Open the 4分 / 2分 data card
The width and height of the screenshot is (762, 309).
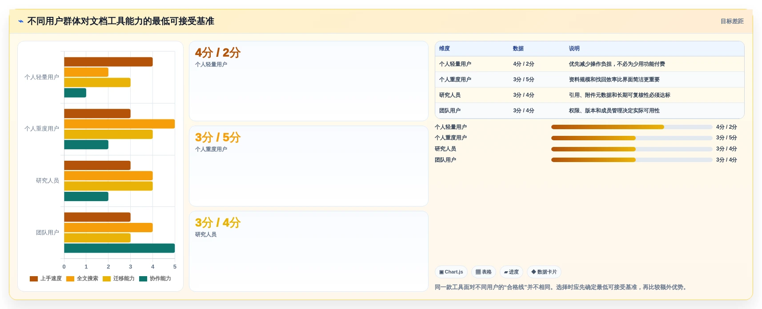(309, 81)
